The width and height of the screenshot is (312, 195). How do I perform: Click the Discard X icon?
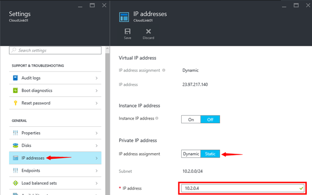(148, 31)
